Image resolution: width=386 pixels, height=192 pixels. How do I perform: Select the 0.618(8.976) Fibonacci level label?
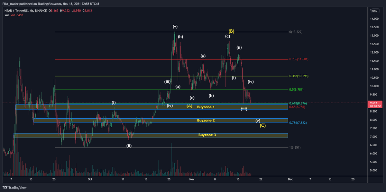pyautogui.click(x=298, y=103)
